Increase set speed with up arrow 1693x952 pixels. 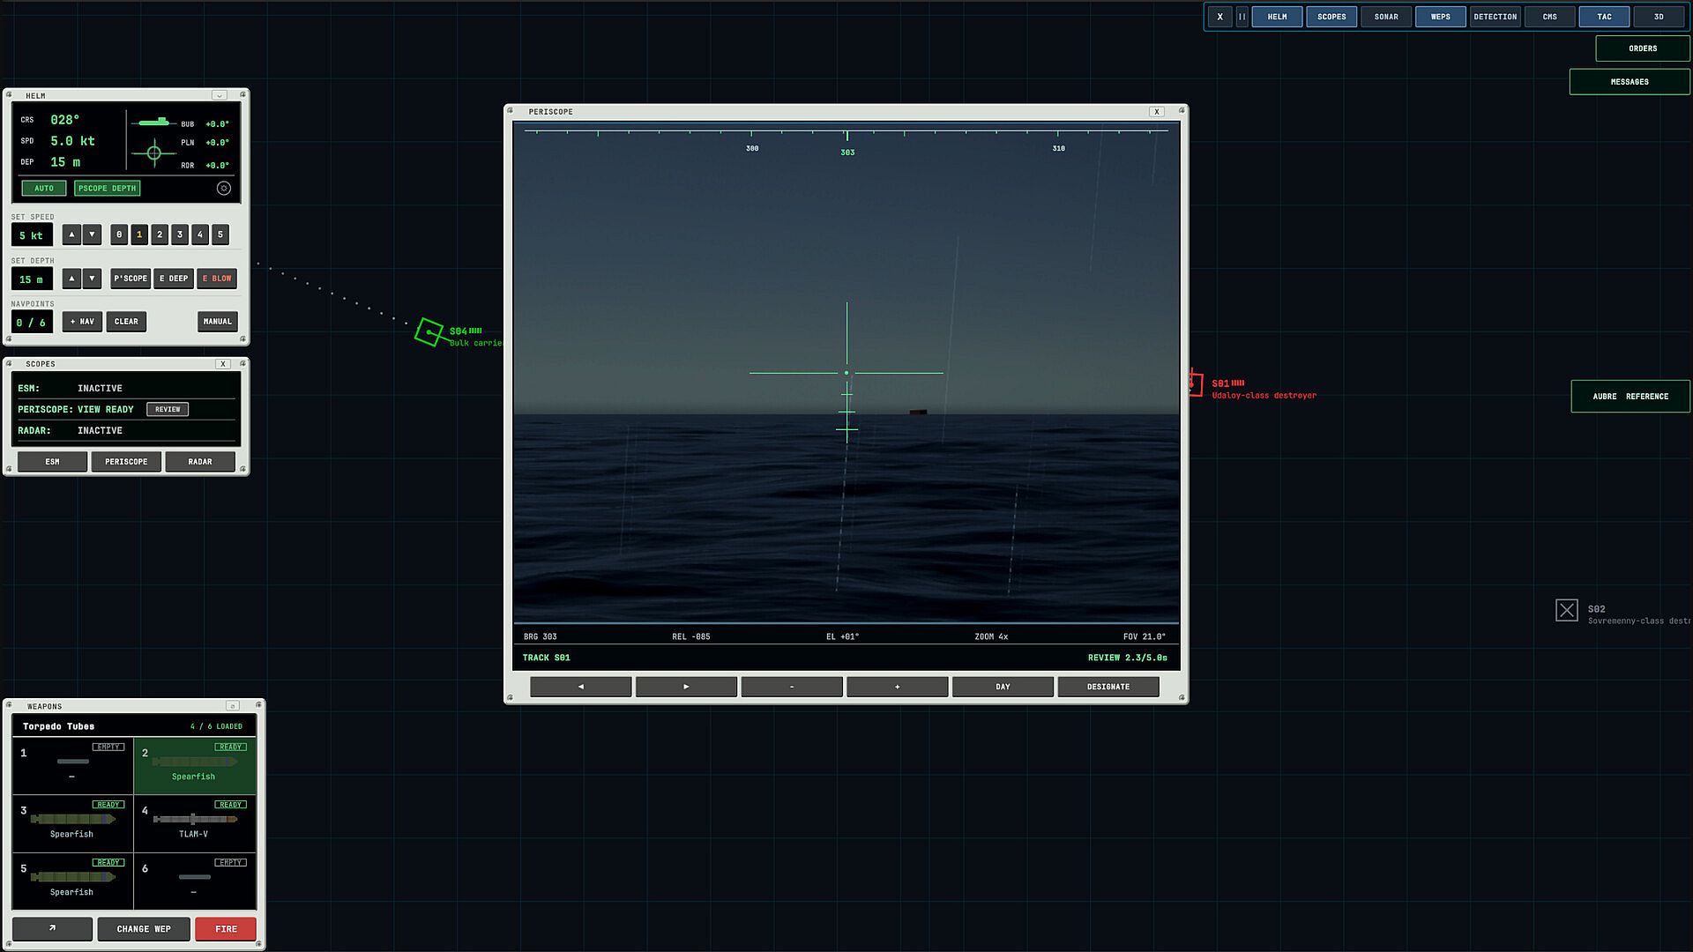pos(72,234)
